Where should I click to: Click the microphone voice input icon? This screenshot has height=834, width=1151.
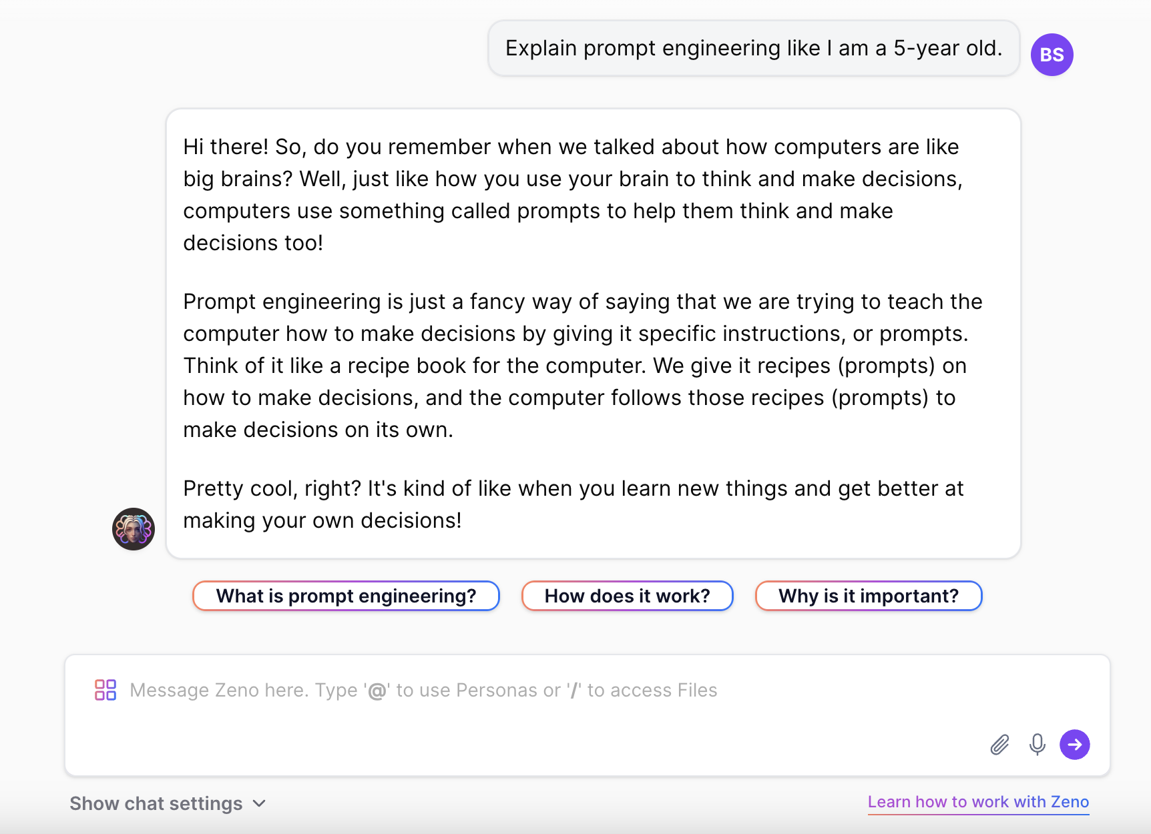(1037, 744)
